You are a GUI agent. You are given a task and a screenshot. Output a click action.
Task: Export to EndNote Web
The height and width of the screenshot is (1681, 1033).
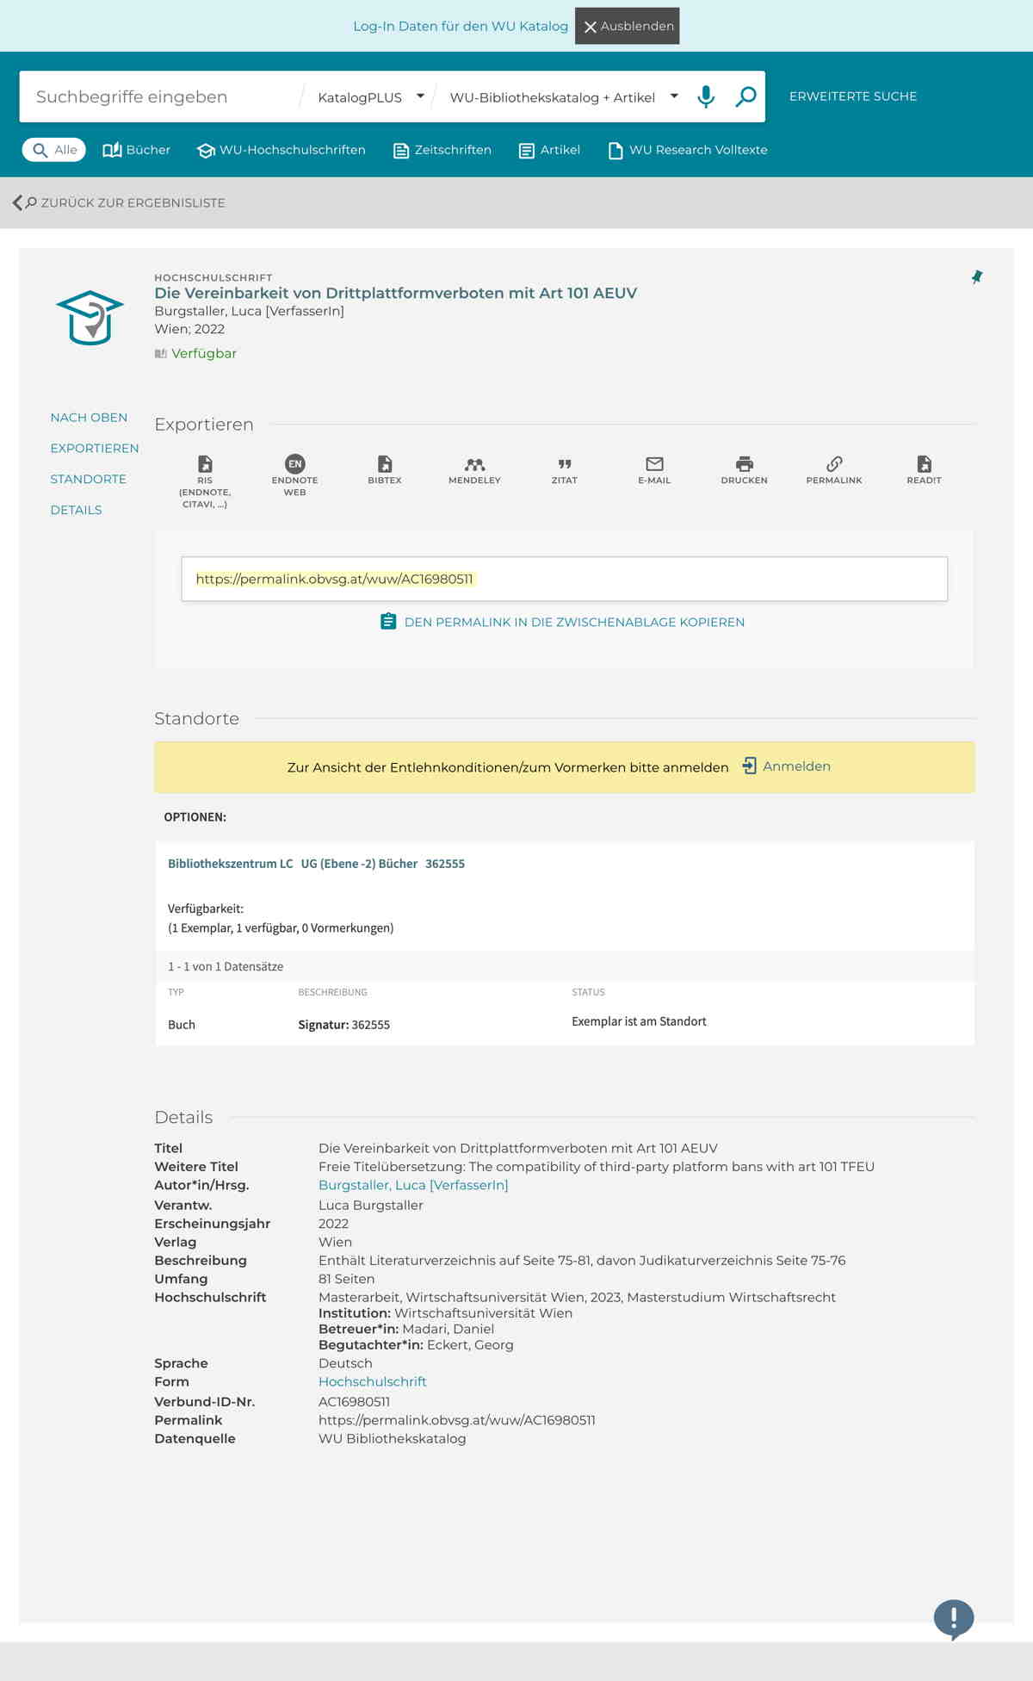pos(294,475)
